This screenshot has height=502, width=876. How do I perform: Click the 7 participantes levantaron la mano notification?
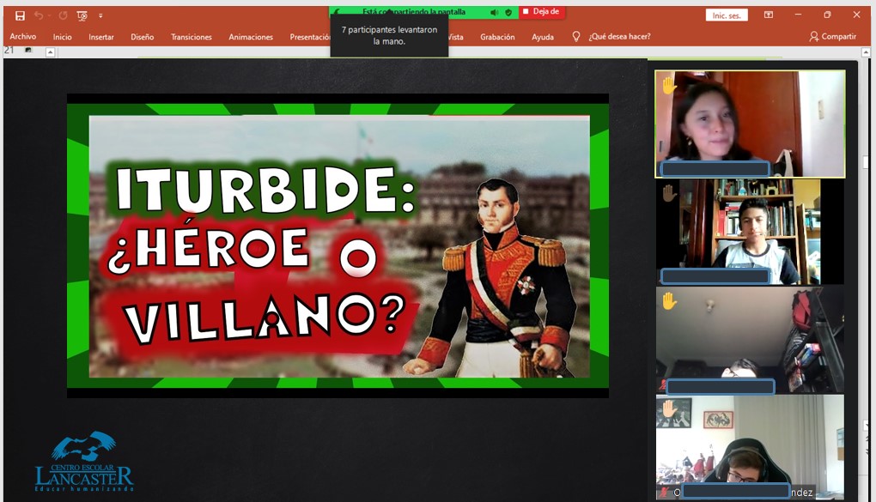389,35
